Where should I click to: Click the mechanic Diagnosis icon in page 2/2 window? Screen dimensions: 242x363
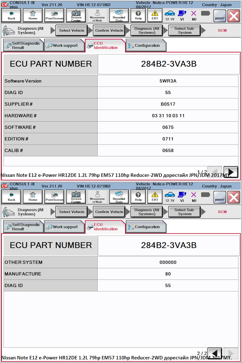(8, 212)
